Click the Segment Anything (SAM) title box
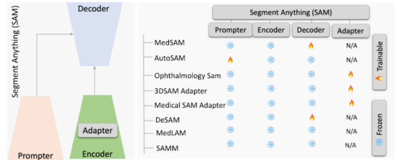 coord(291,12)
